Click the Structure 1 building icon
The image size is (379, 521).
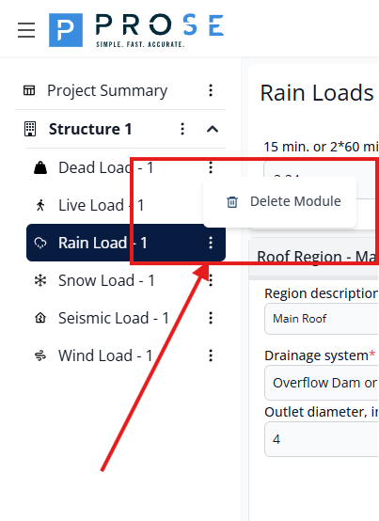(x=30, y=129)
